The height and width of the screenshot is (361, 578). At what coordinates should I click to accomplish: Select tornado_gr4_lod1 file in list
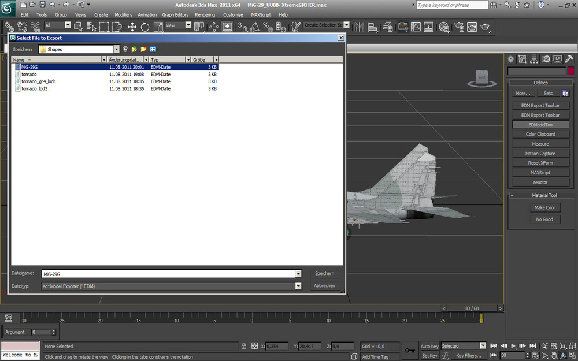click(39, 81)
